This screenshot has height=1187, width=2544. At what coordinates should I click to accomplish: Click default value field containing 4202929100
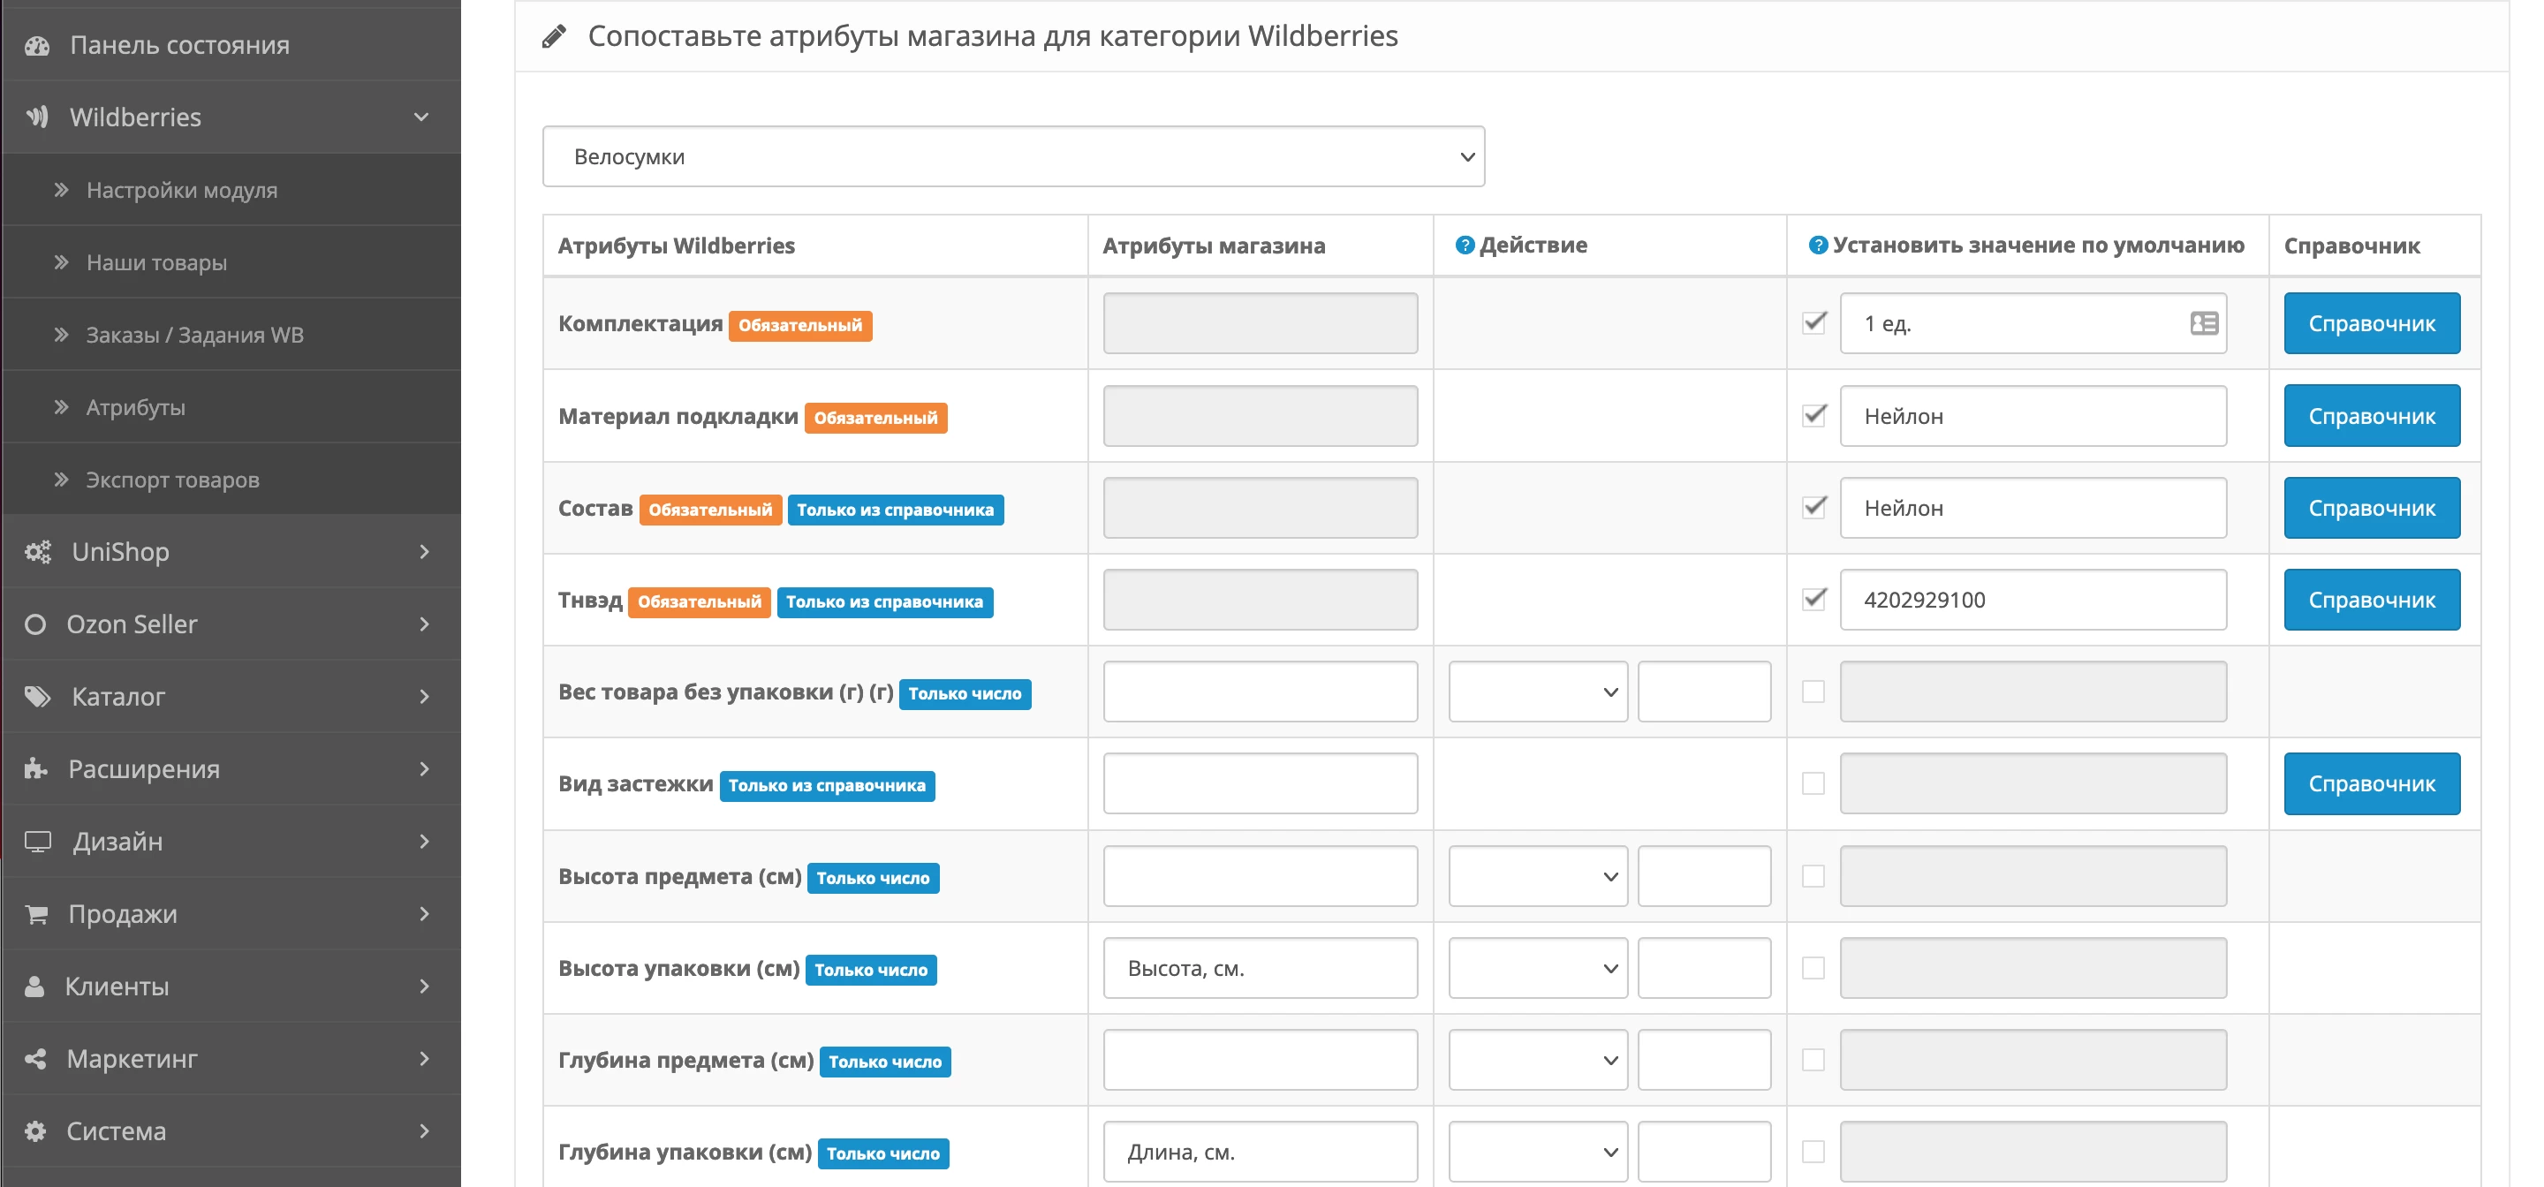2033,600
